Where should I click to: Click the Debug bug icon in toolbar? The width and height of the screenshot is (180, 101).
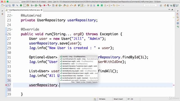[x=31, y=5]
